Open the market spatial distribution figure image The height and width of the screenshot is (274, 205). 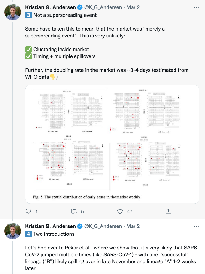click(x=112, y=144)
